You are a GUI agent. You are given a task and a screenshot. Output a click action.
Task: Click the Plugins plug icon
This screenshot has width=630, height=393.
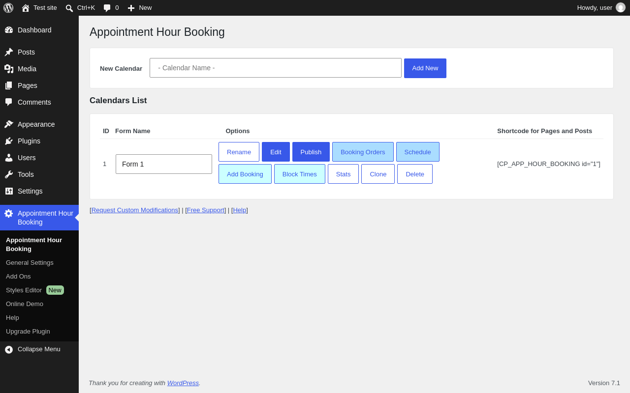click(9, 141)
